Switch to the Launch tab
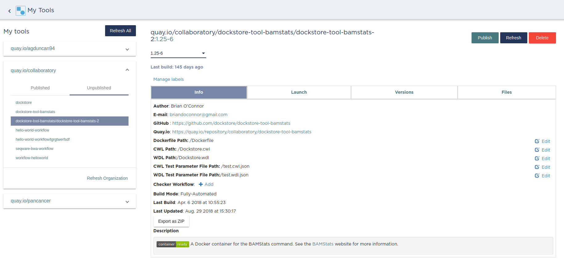 pyautogui.click(x=299, y=92)
